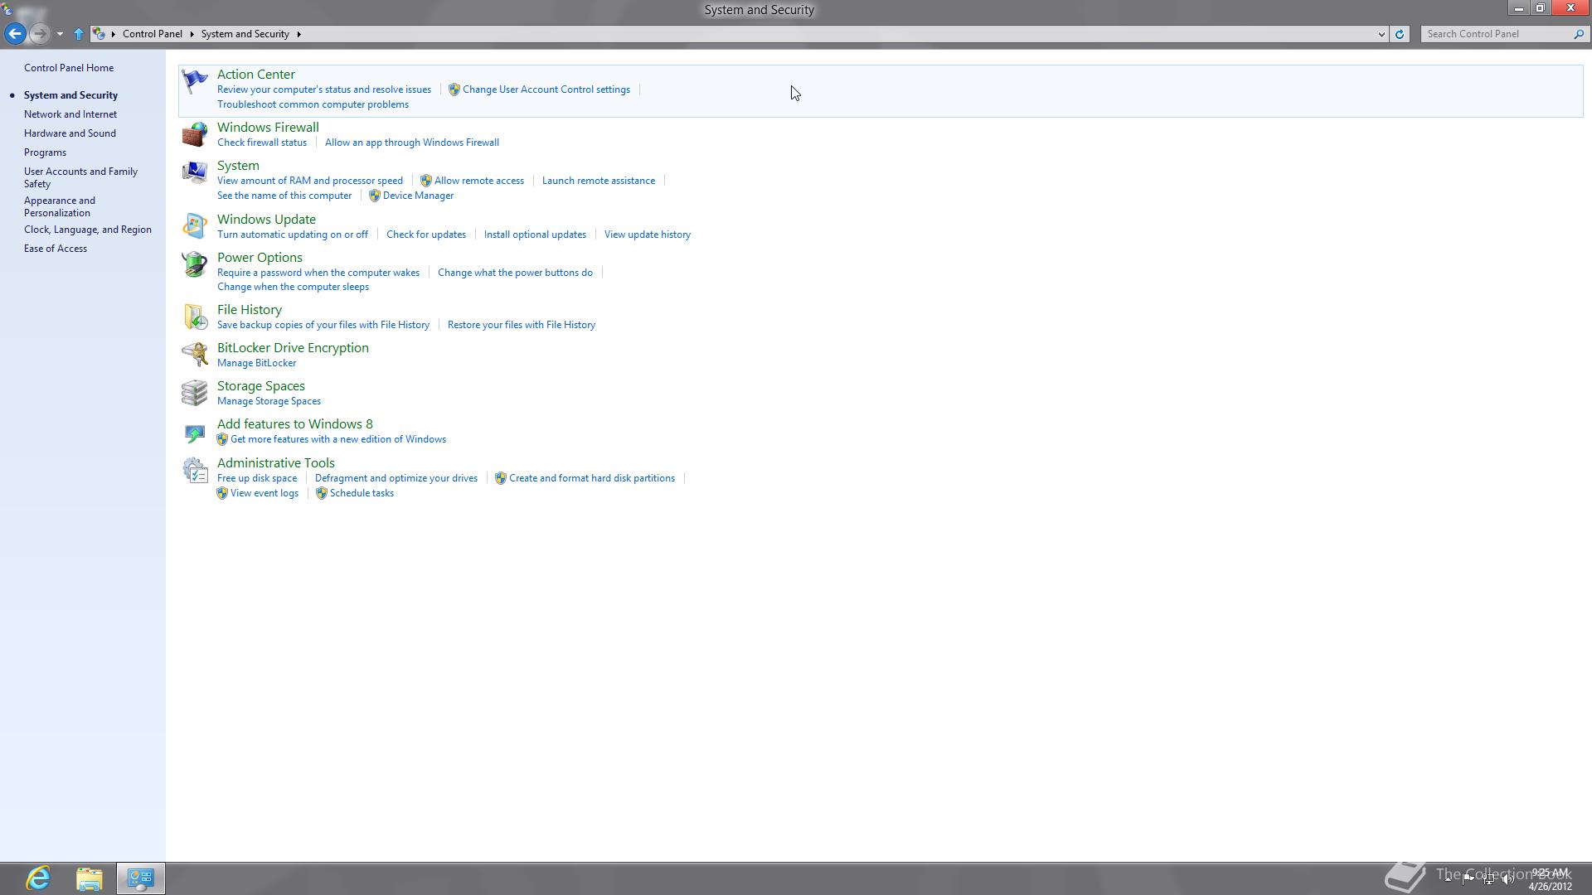Click Restore your files with File History
The width and height of the screenshot is (1592, 895).
[x=522, y=325]
